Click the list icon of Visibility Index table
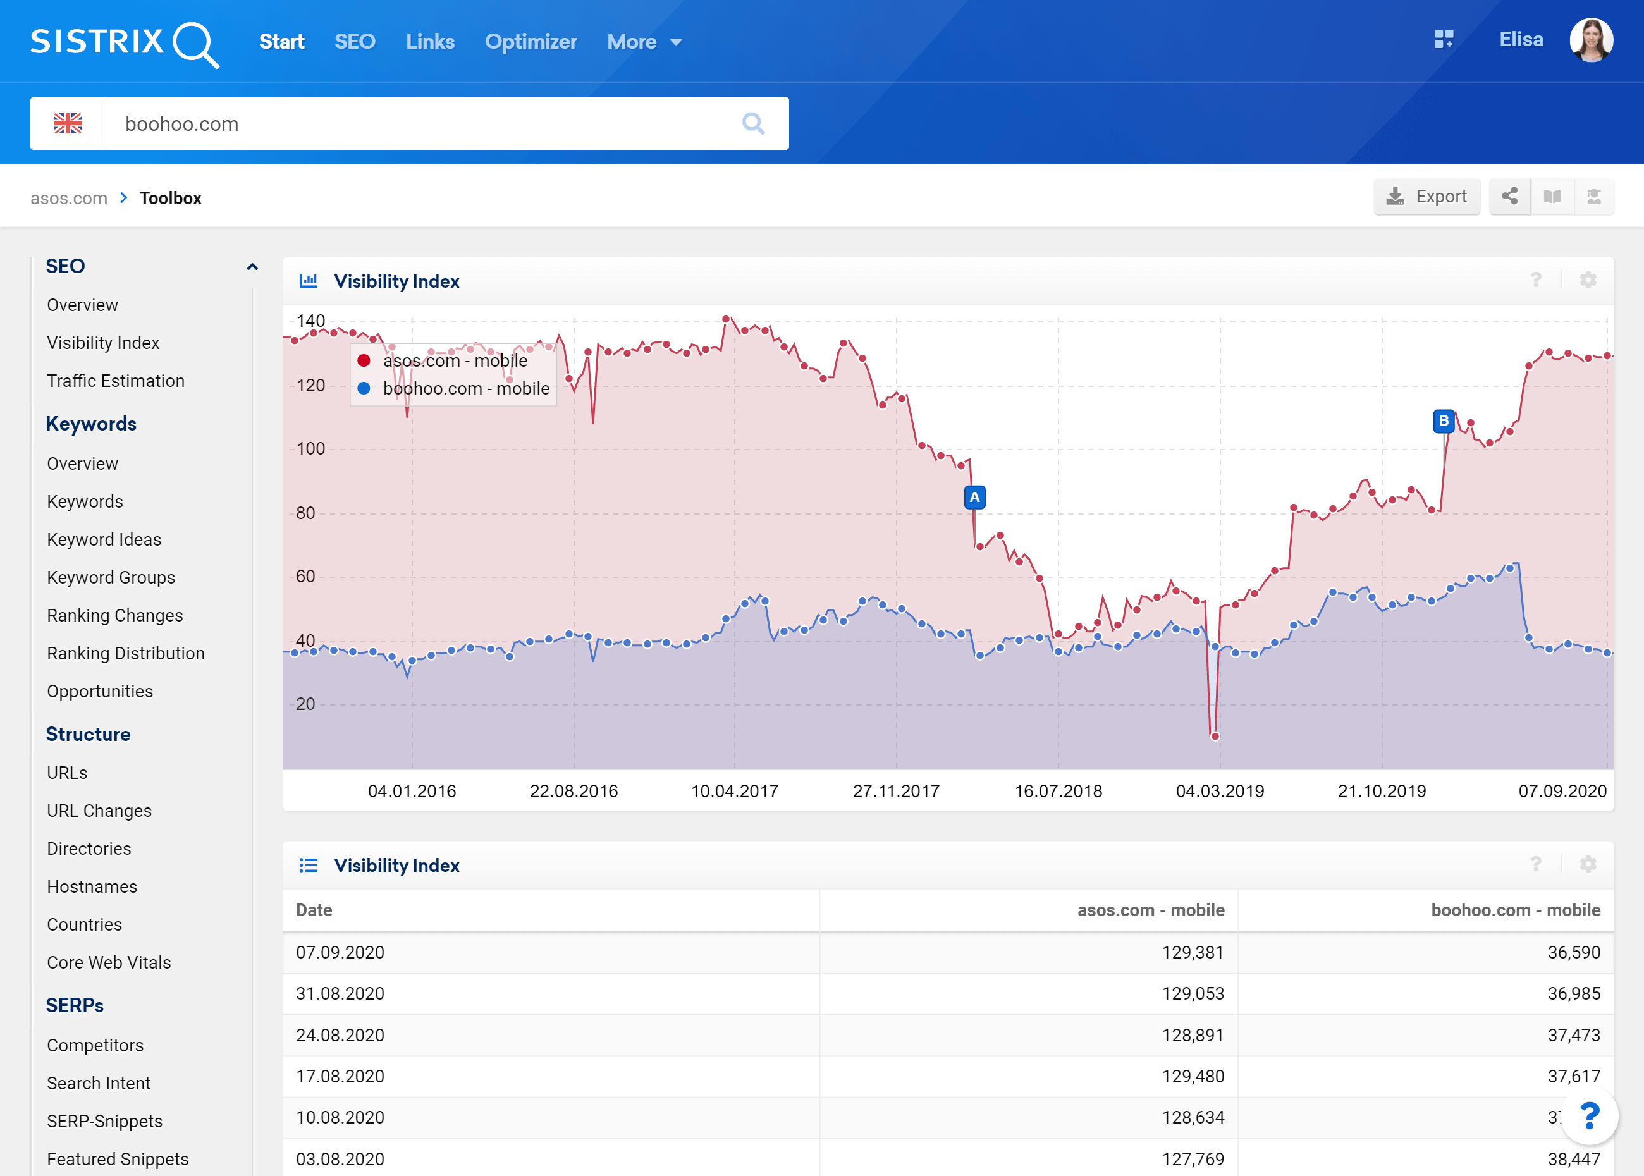The height and width of the screenshot is (1176, 1644). click(x=309, y=865)
